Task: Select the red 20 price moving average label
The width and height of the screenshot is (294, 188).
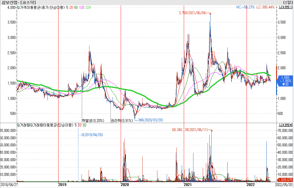Action: 71,7
